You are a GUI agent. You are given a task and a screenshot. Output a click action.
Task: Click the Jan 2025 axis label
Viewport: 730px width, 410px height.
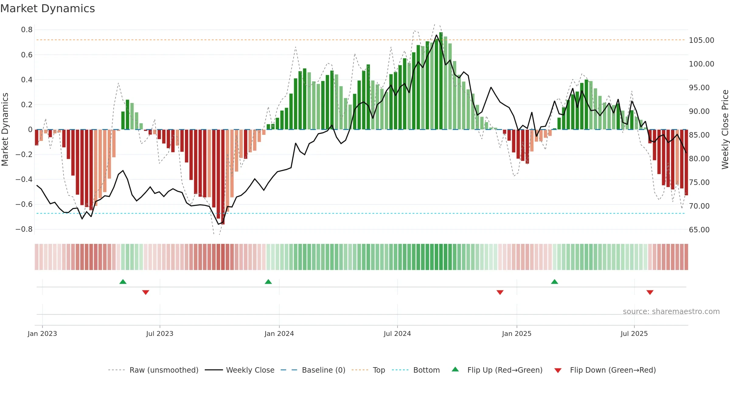coord(517,333)
